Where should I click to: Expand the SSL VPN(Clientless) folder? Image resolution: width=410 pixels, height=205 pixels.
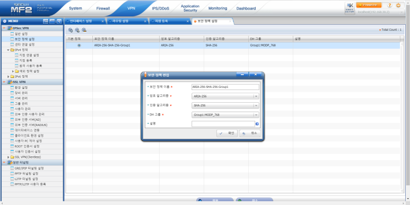pos(8,157)
